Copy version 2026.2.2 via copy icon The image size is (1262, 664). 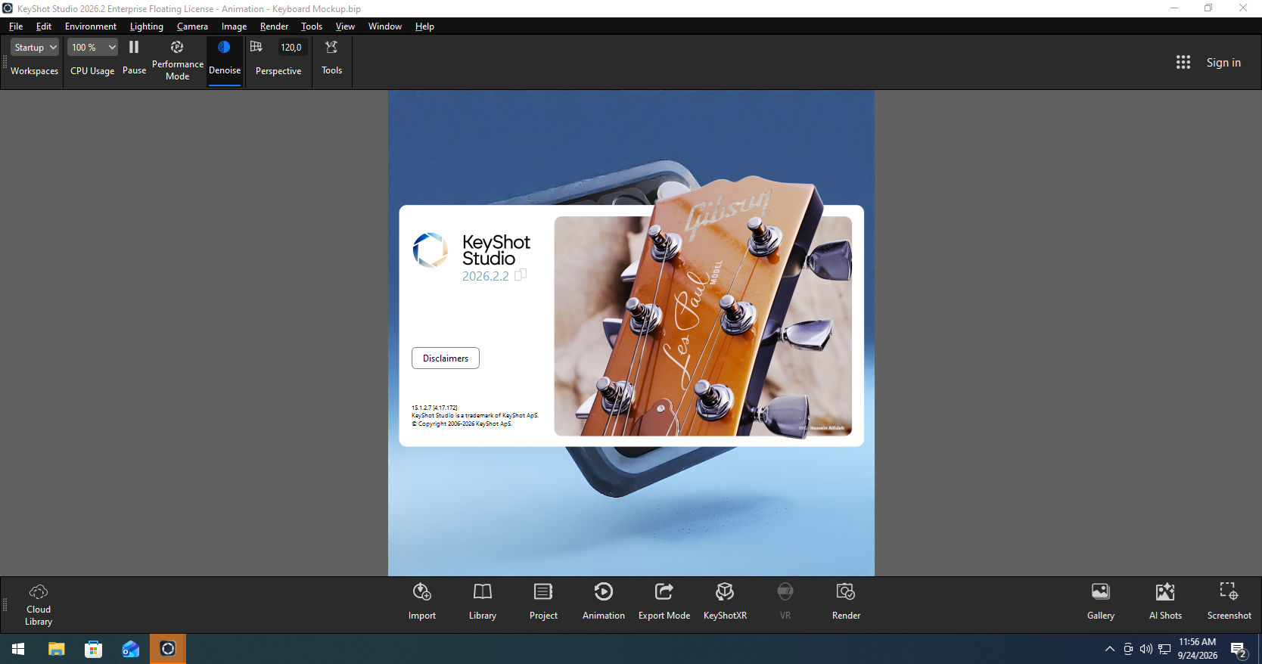point(521,275)
